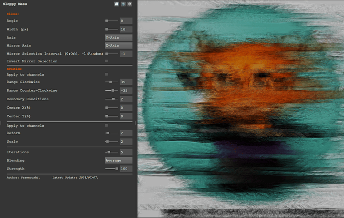The width and height of the screenshot is (344, 218).
Task: Click the Width (px) slider
Action: click(111, 29)
